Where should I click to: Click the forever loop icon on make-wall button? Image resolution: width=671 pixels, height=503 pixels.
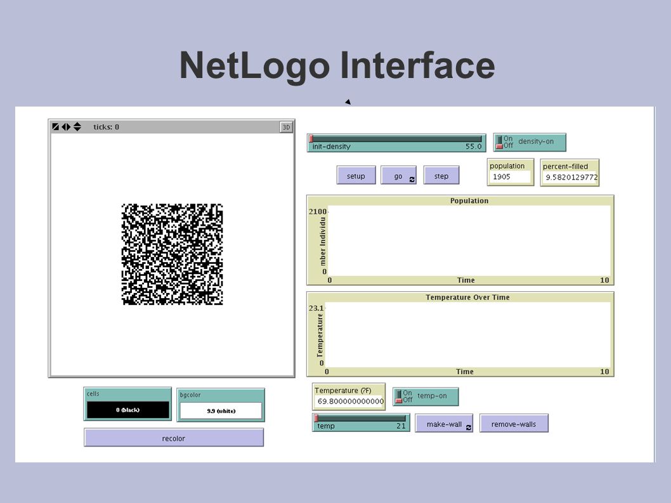pos(469,428)
